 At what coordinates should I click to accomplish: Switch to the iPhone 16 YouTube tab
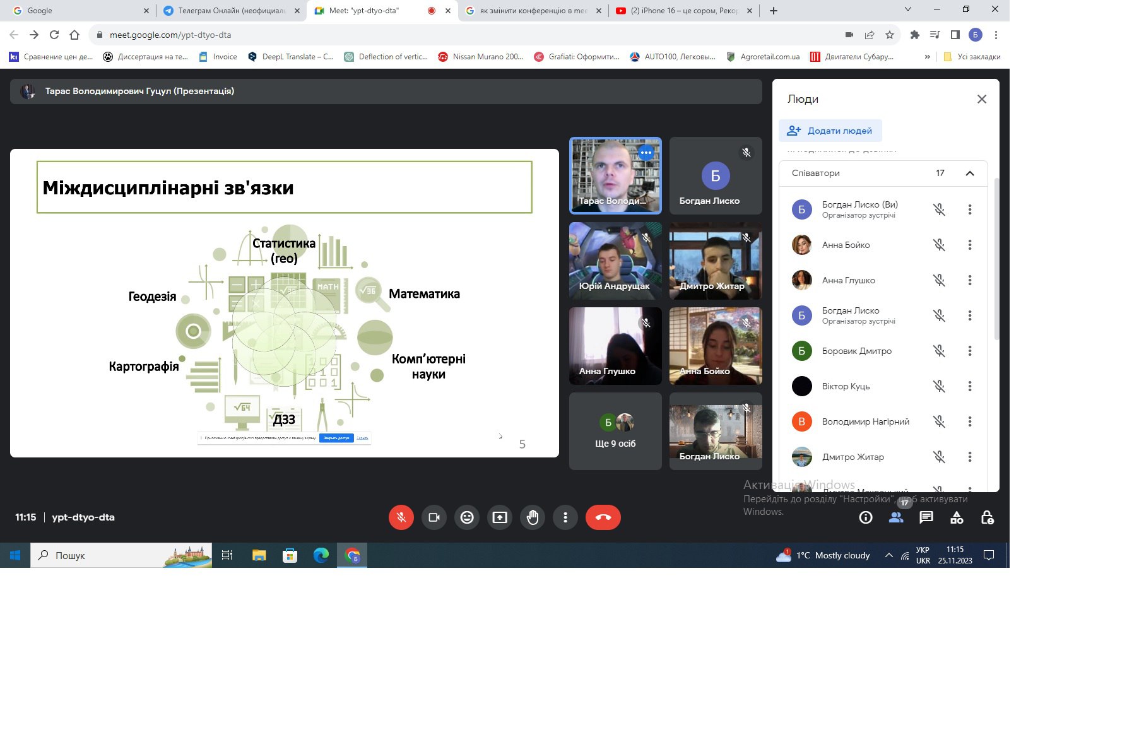tap(683, 11)
